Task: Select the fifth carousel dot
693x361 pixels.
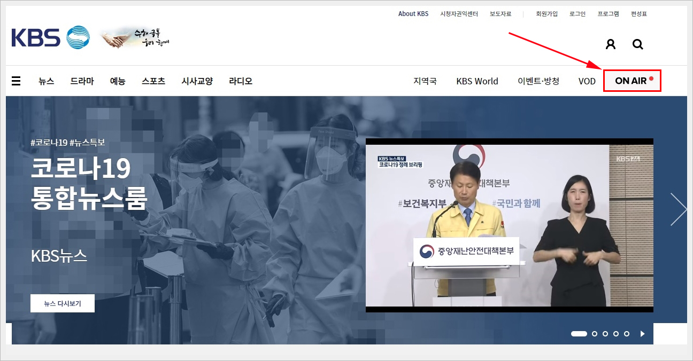Action: click(627, 334)
